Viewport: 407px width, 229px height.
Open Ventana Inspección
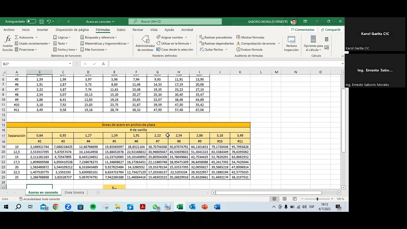tap(291, 43)
